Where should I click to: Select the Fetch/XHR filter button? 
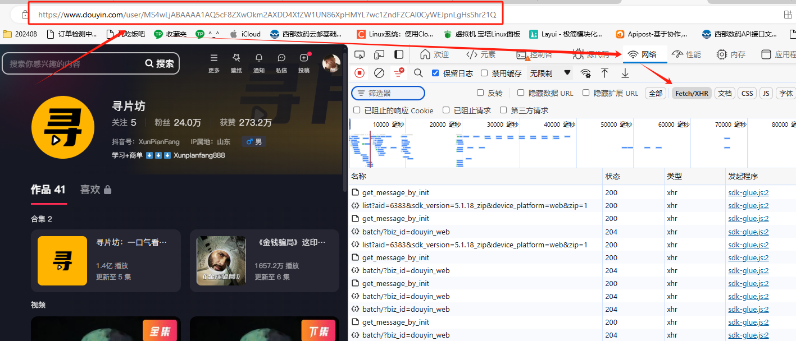coord(692,94)
